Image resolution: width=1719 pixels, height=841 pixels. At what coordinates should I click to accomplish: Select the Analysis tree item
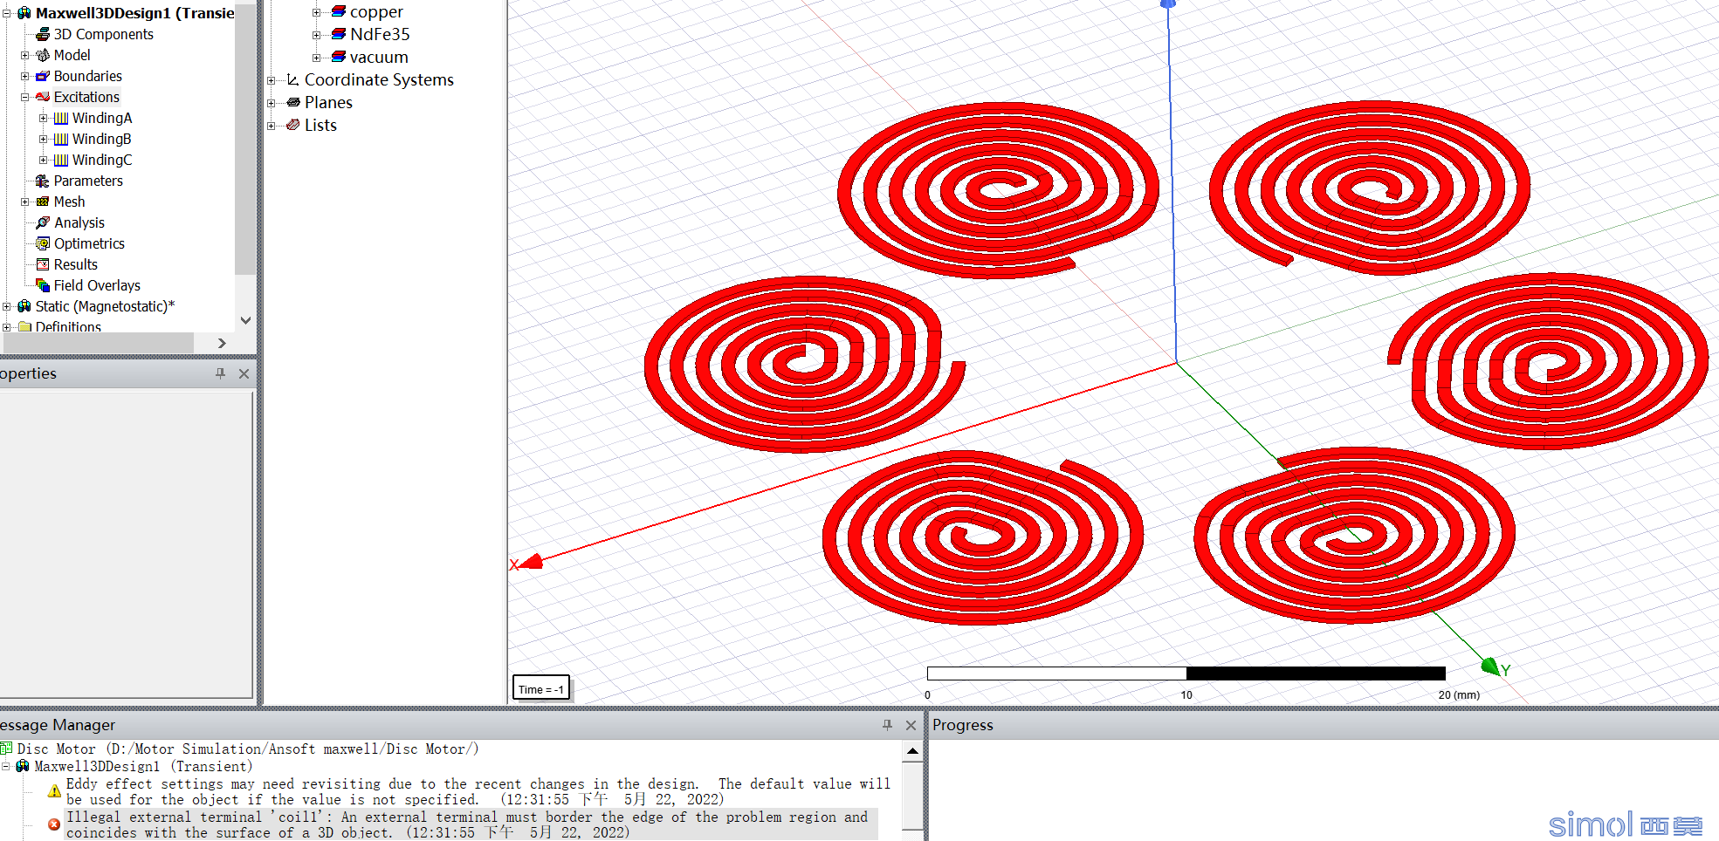tap(79, 222)
